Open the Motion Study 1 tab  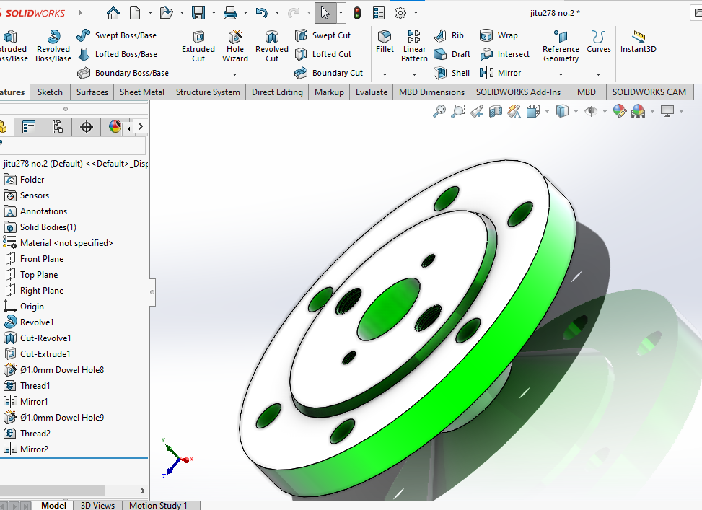point(158,506)
